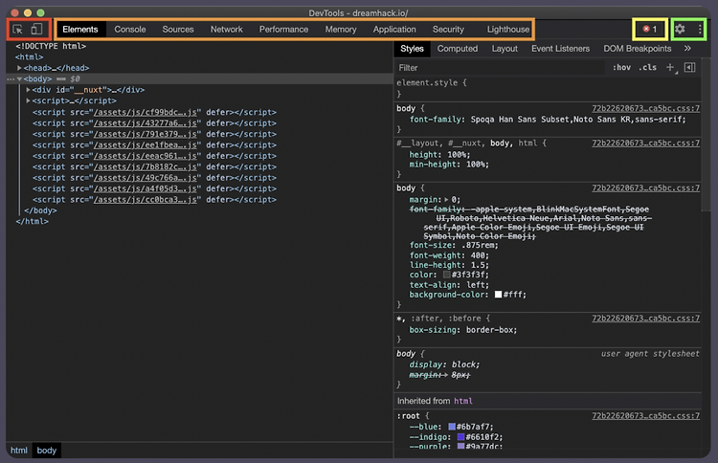Open DevTools settings gear
718x463 pixels.
(x=680, y=30)
